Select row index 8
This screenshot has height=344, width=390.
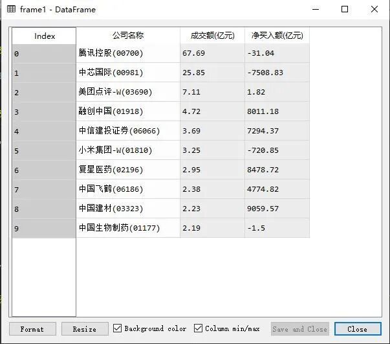[x=44, y=209]
